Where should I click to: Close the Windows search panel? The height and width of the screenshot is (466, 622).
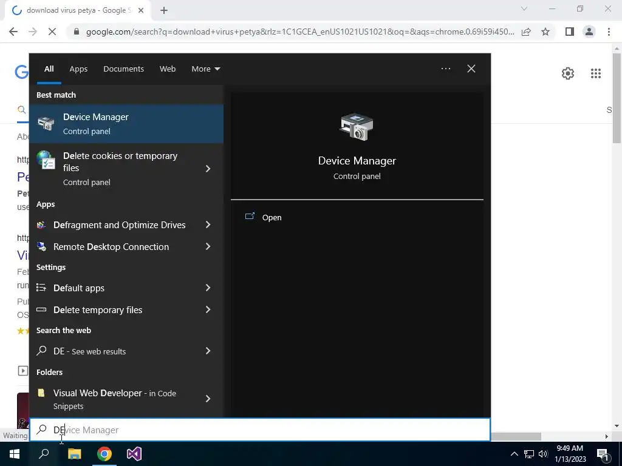(x=471, y=69)
